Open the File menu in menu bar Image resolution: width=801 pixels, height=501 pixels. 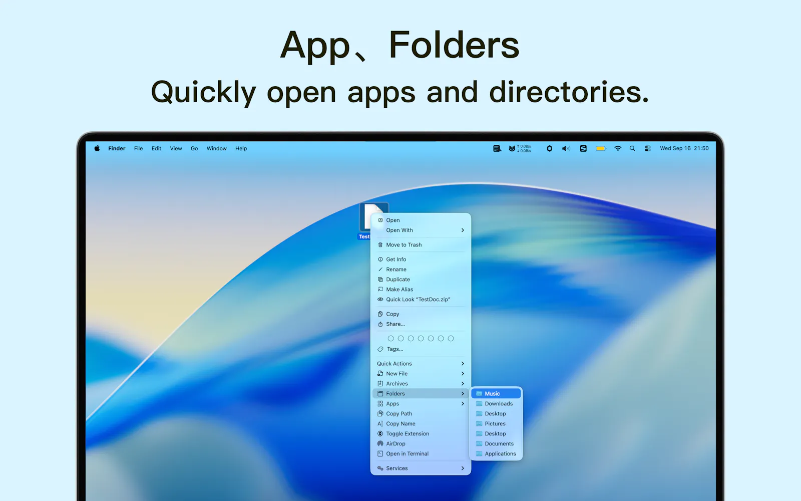[x=139, y=149]
